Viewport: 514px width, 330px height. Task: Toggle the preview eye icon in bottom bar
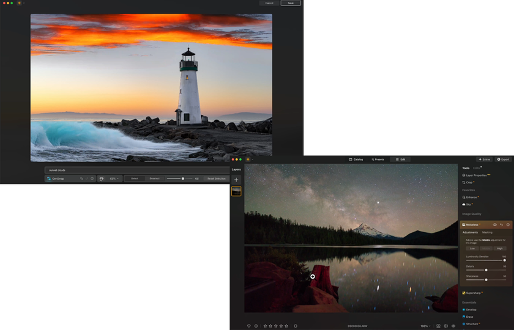tap(453, 326)
